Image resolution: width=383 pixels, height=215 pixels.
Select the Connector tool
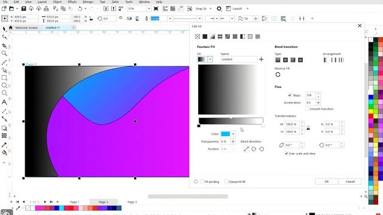click(4, 119)
